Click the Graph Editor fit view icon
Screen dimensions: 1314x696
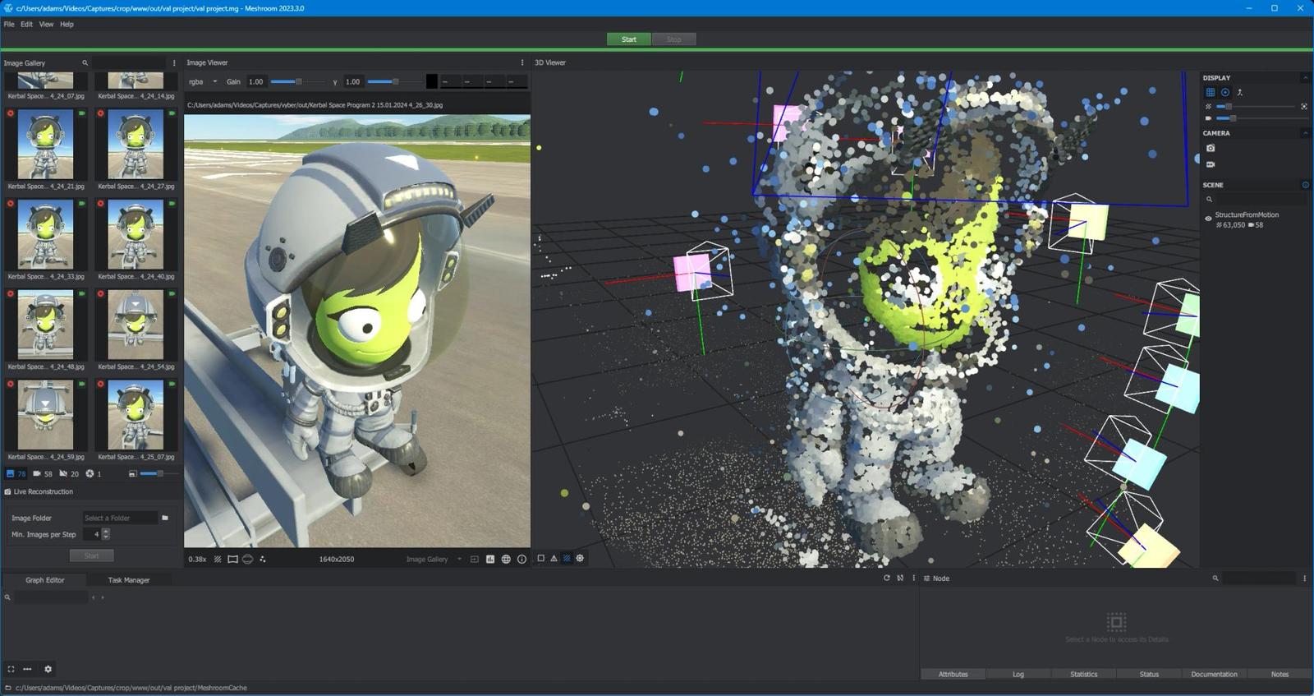pyautogui.click(x=11, y=669)
